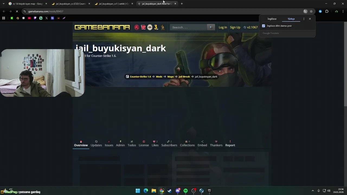Open the YouTube bookmark
This screenshot has height=195, width=347.
click(x=29, y=18)
